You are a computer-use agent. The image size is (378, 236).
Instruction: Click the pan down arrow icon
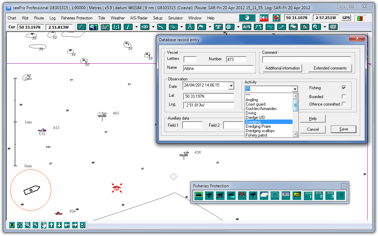tap(59, 225)
